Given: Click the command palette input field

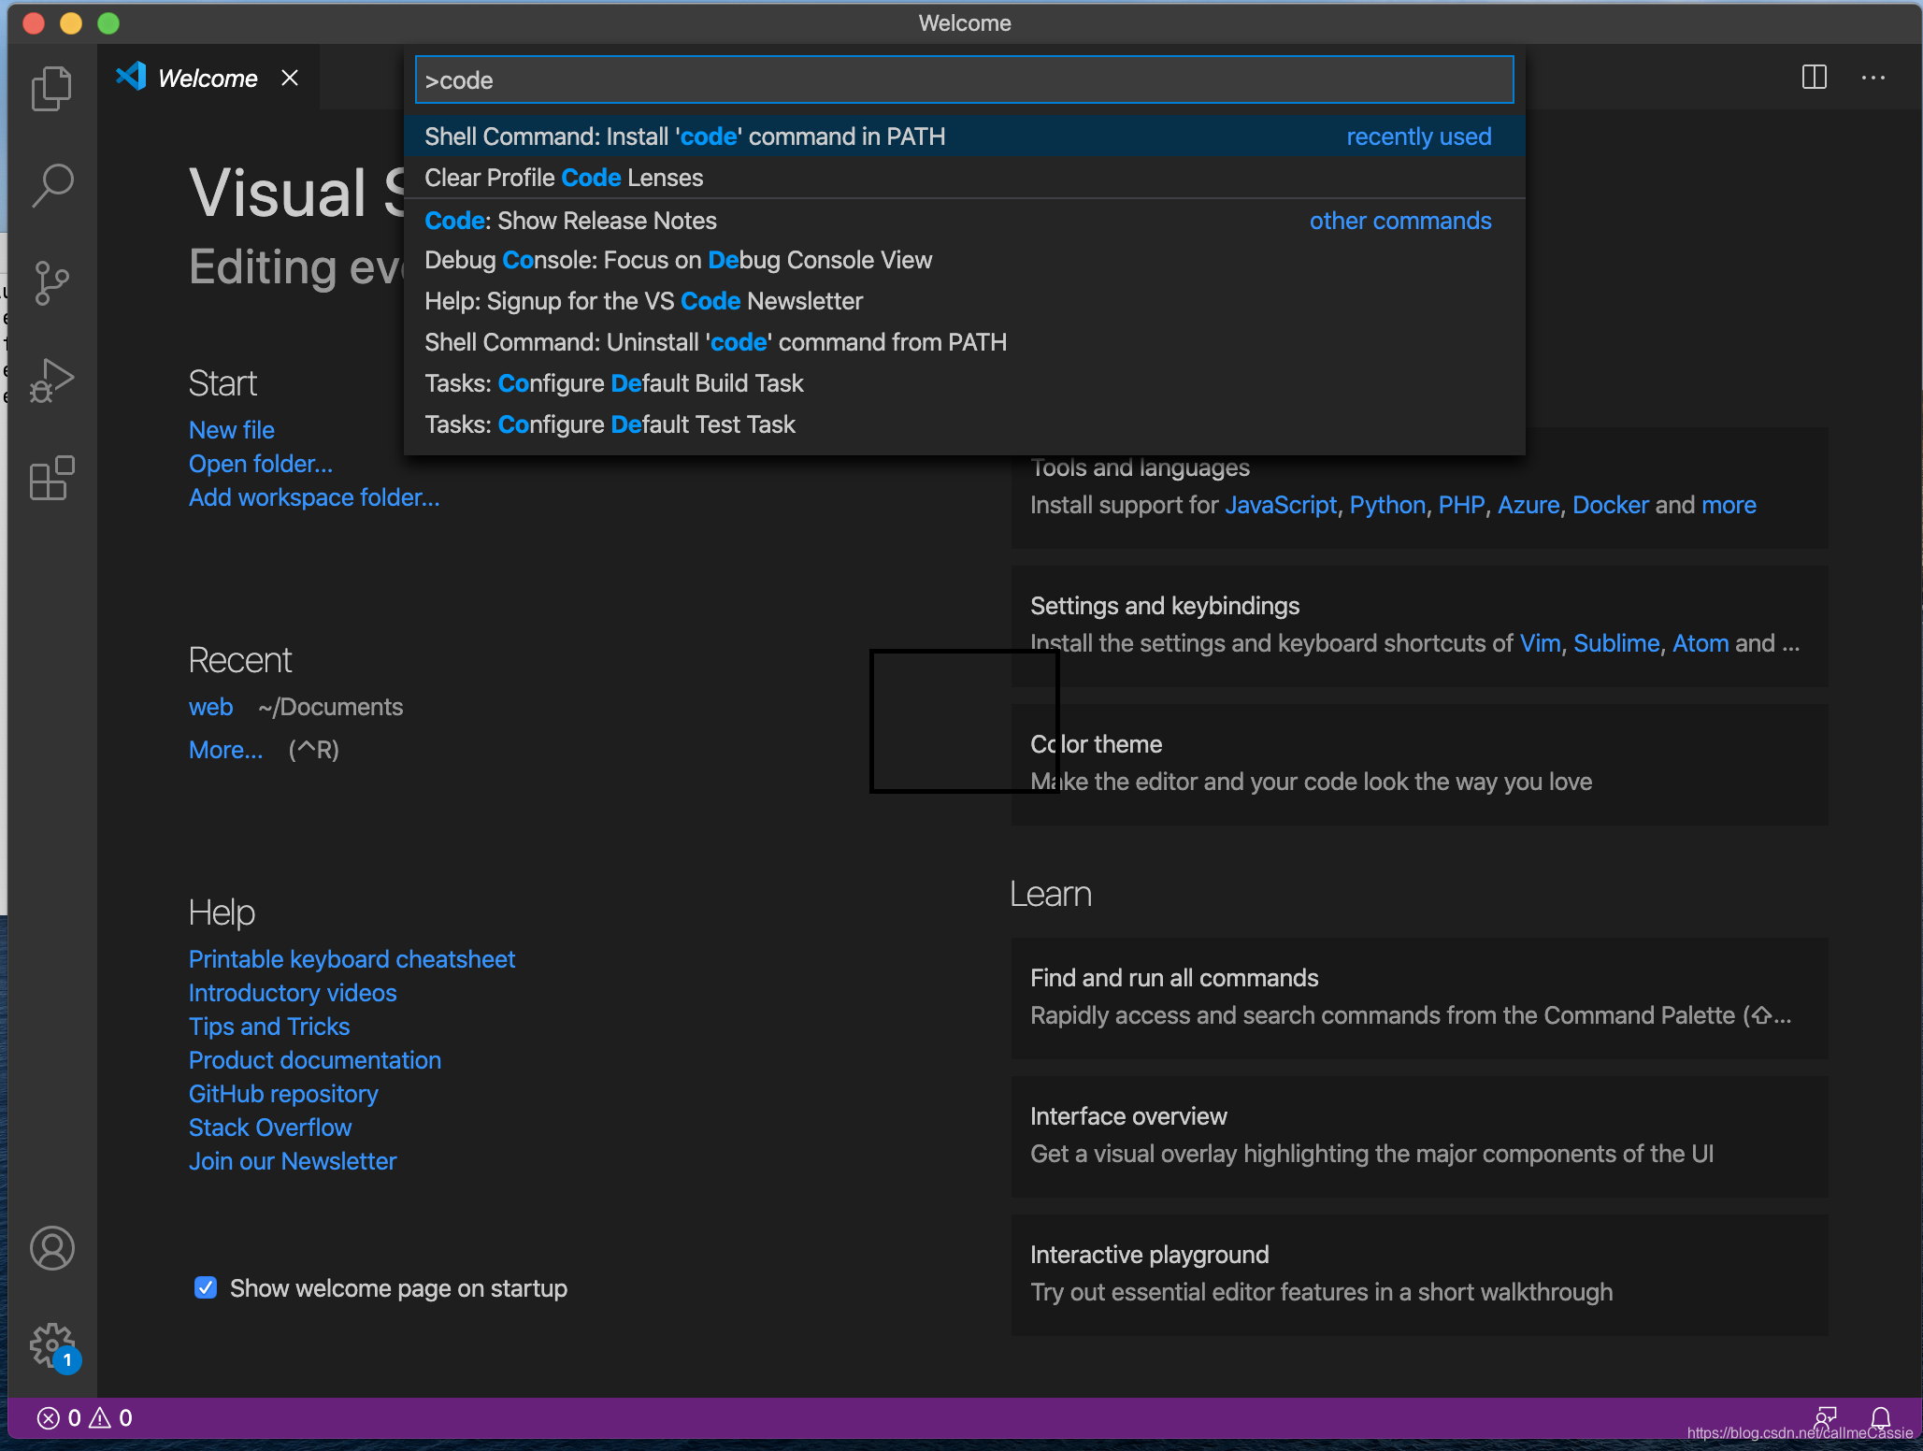Looking at the screenshot, I should click(964, 80).
